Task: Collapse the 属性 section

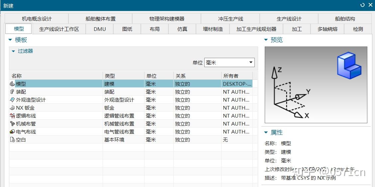Action: 266,132
